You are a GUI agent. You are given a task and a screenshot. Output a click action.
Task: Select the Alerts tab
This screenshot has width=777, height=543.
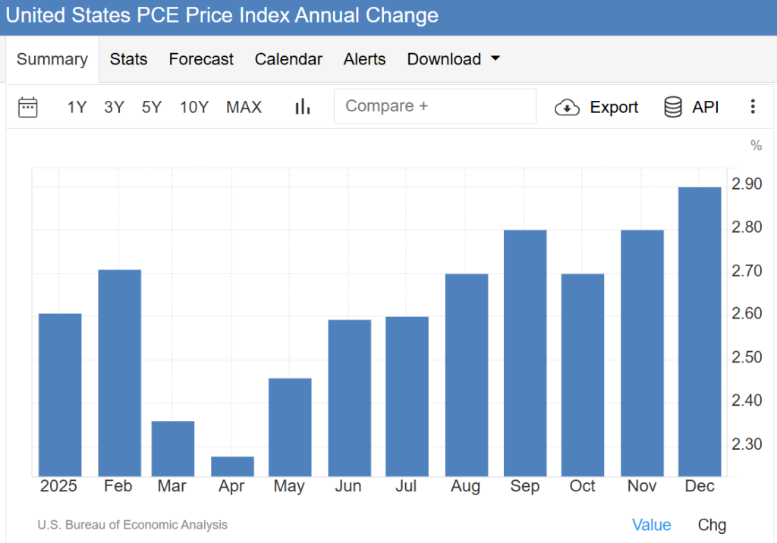click(x=364, y=59)
